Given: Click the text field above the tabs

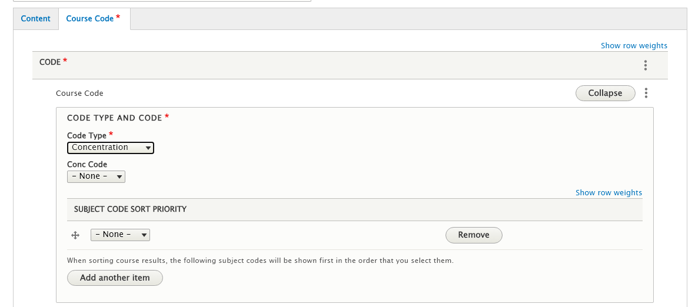Looking at the screenshot, I should [162, 1].
